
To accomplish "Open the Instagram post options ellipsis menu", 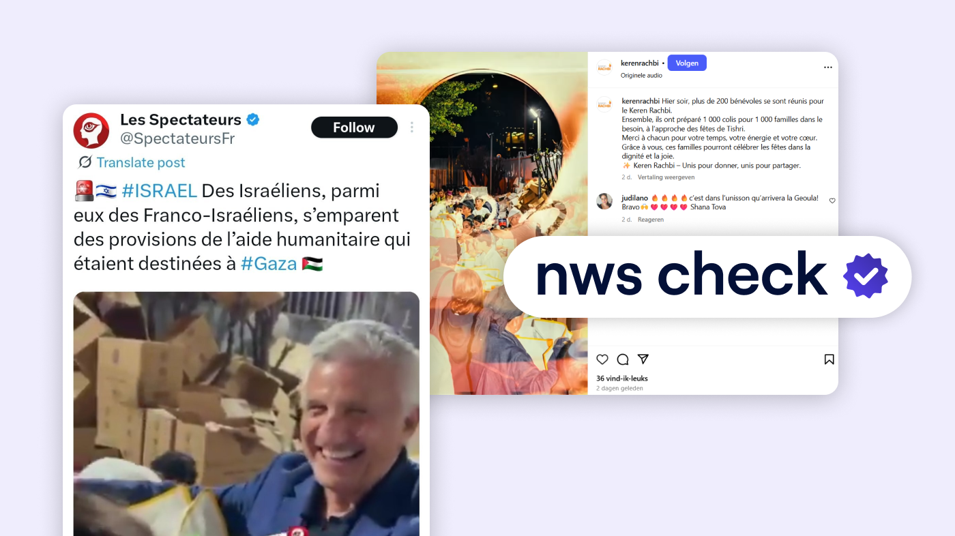I will click(828, 68).
